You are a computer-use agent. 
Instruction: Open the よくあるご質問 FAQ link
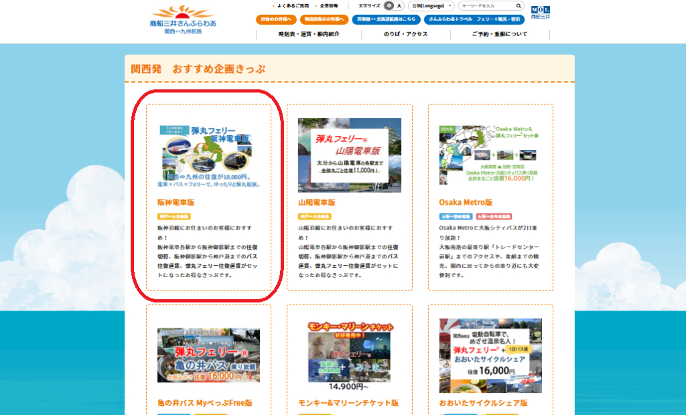[x=294, y=6]
